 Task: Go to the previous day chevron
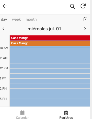pyautogui.click(x=3, y=29)
